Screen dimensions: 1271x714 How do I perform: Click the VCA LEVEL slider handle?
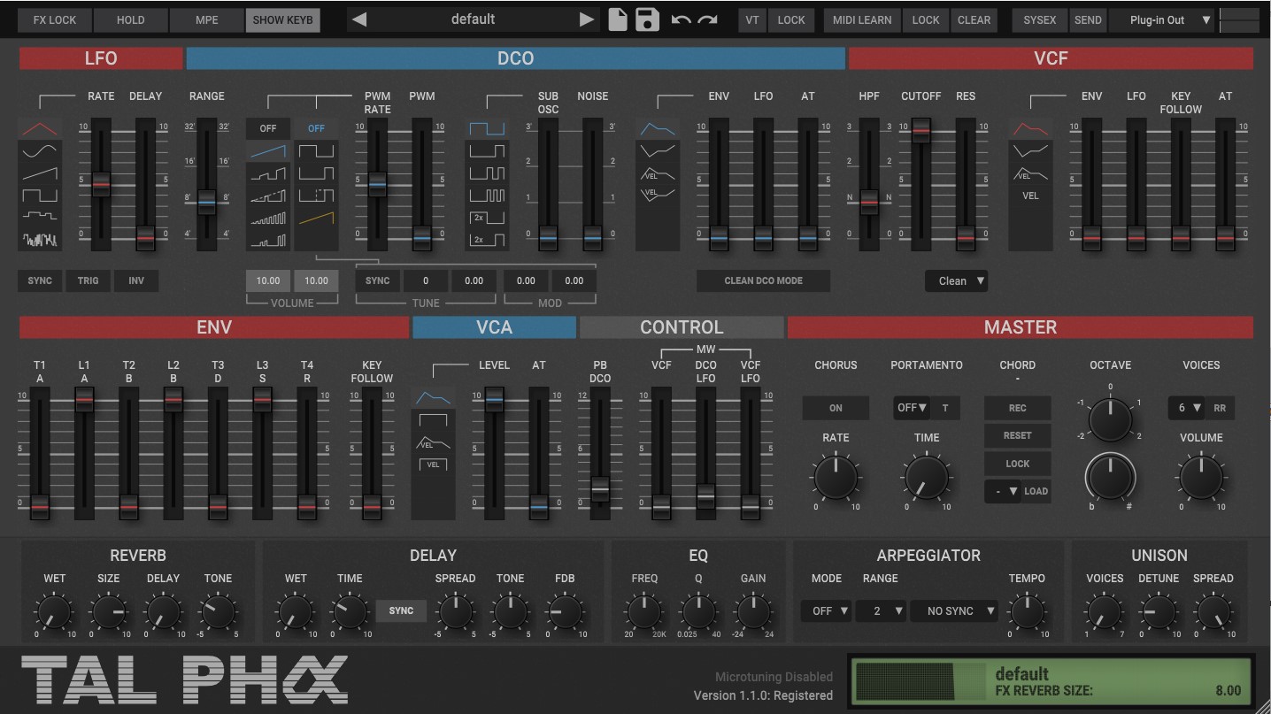pos(494,400)
